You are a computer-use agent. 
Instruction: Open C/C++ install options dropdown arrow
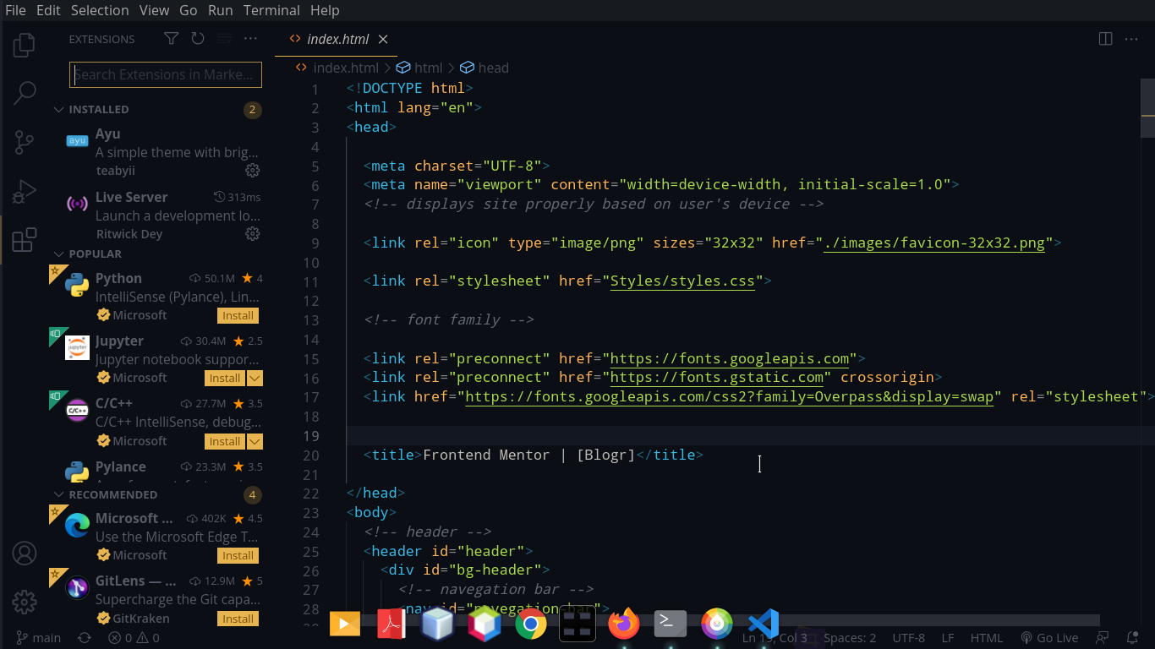255,441
